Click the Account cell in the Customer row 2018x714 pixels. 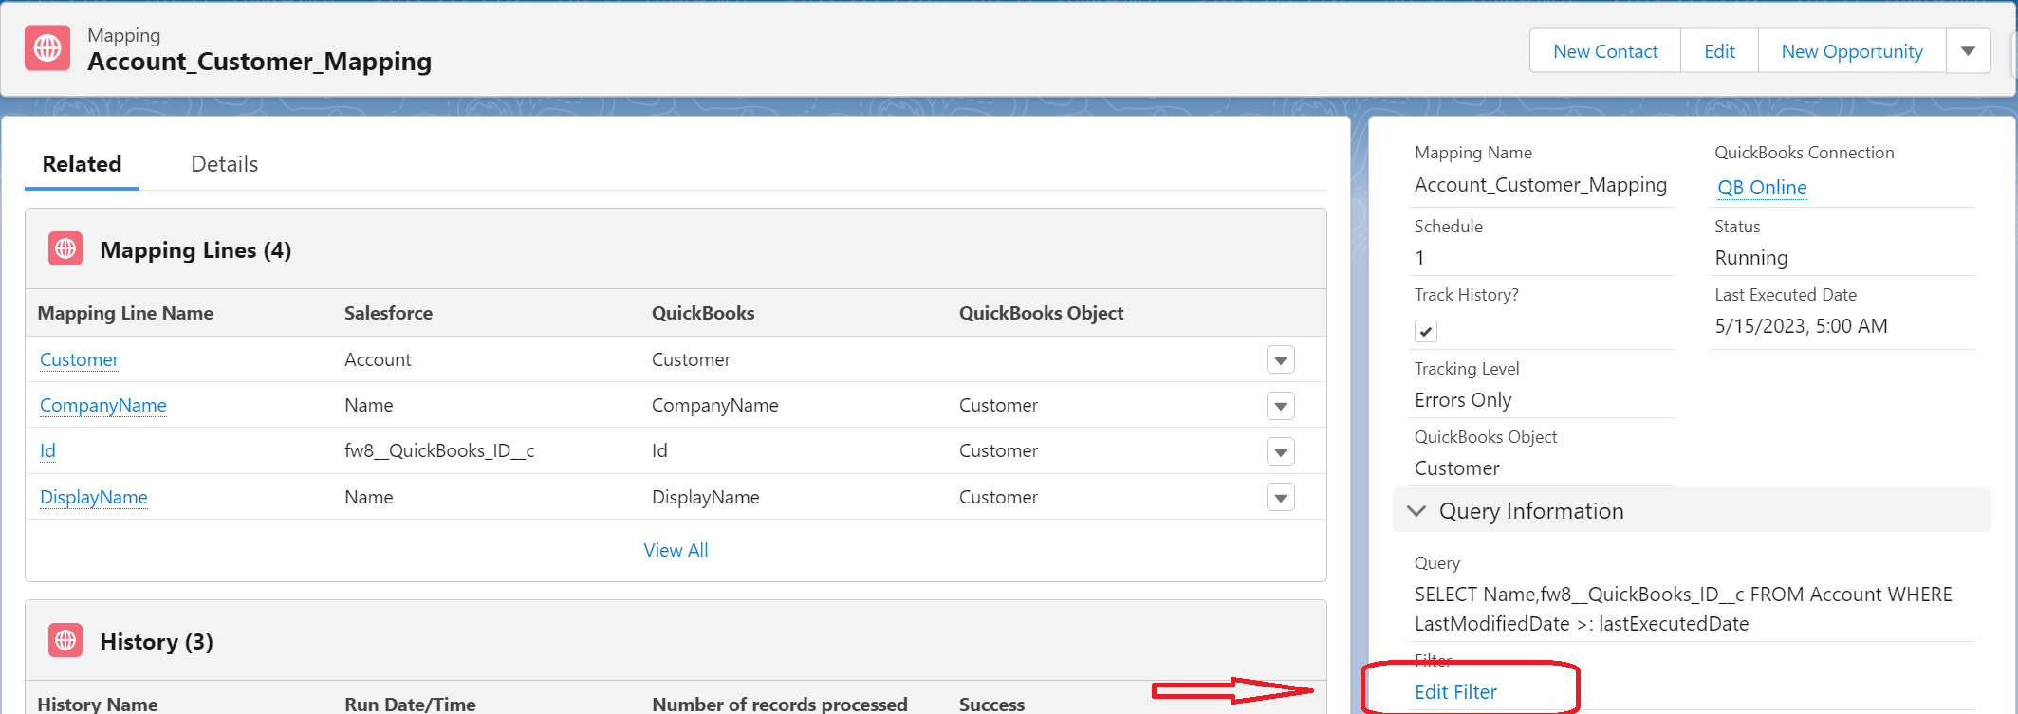[378, 359]
